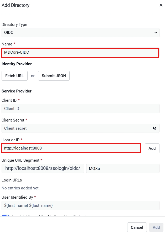Close the Add Directory dialog with X
Screen dimensions: 165x233
[161, 5]
